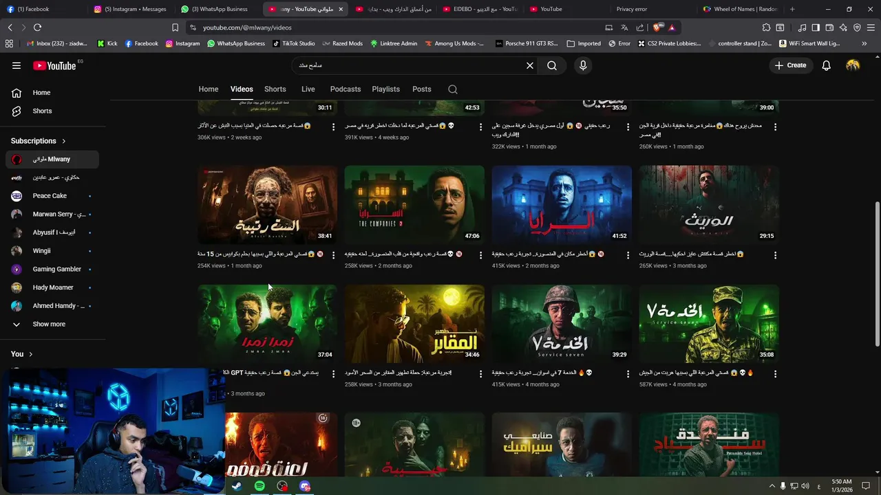Open the account avatar menu
This screenshot has height=495, width=881.
point(853,65)
